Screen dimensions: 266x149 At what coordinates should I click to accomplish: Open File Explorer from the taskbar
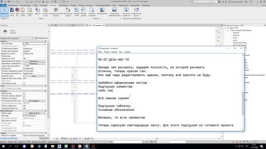(53, 146)
